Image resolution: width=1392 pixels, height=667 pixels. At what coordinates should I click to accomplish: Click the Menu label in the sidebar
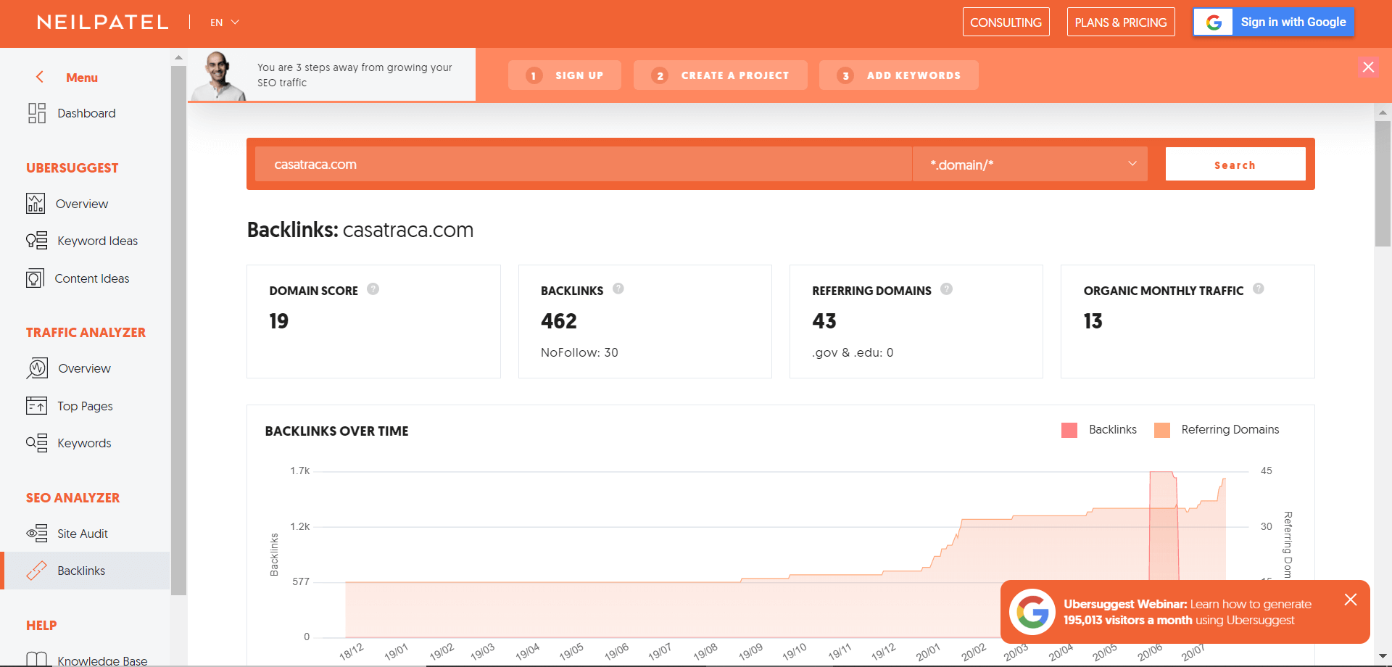tap(82, 78)
